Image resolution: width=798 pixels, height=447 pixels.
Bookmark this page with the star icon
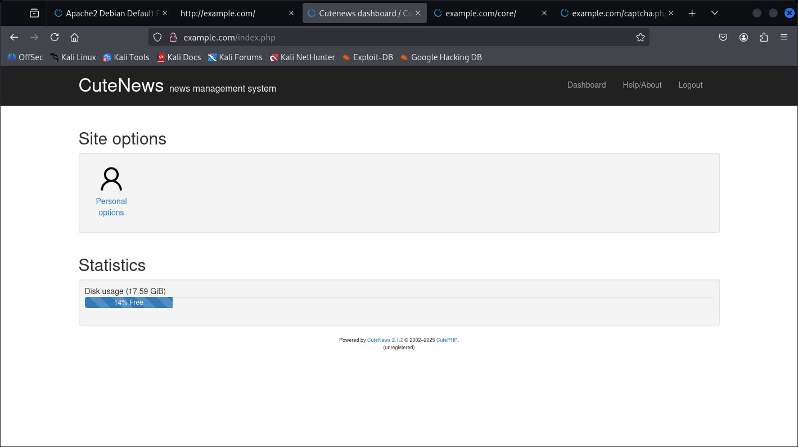(640, 37)
